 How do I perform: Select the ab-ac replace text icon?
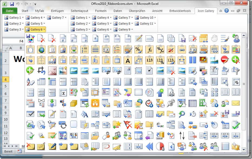160,125
